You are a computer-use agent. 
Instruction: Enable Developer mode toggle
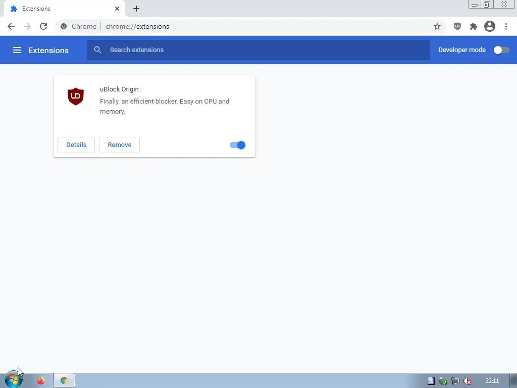coord(501,50)
